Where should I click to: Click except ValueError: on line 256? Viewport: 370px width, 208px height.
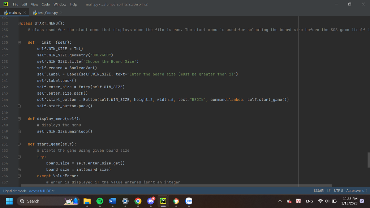pyautogui.click(x=57, y=176)
